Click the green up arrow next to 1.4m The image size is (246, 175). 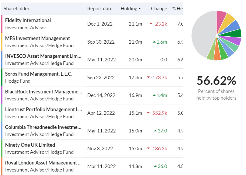click(x=154, y=95)
